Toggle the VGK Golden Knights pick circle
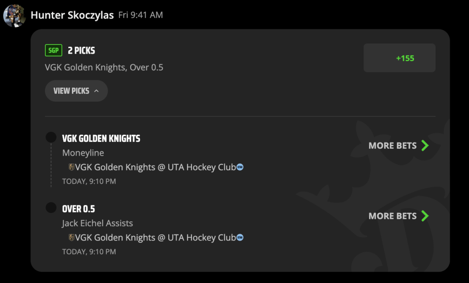The width and height of the screenshot is (469, 283). tap(51, 137)
